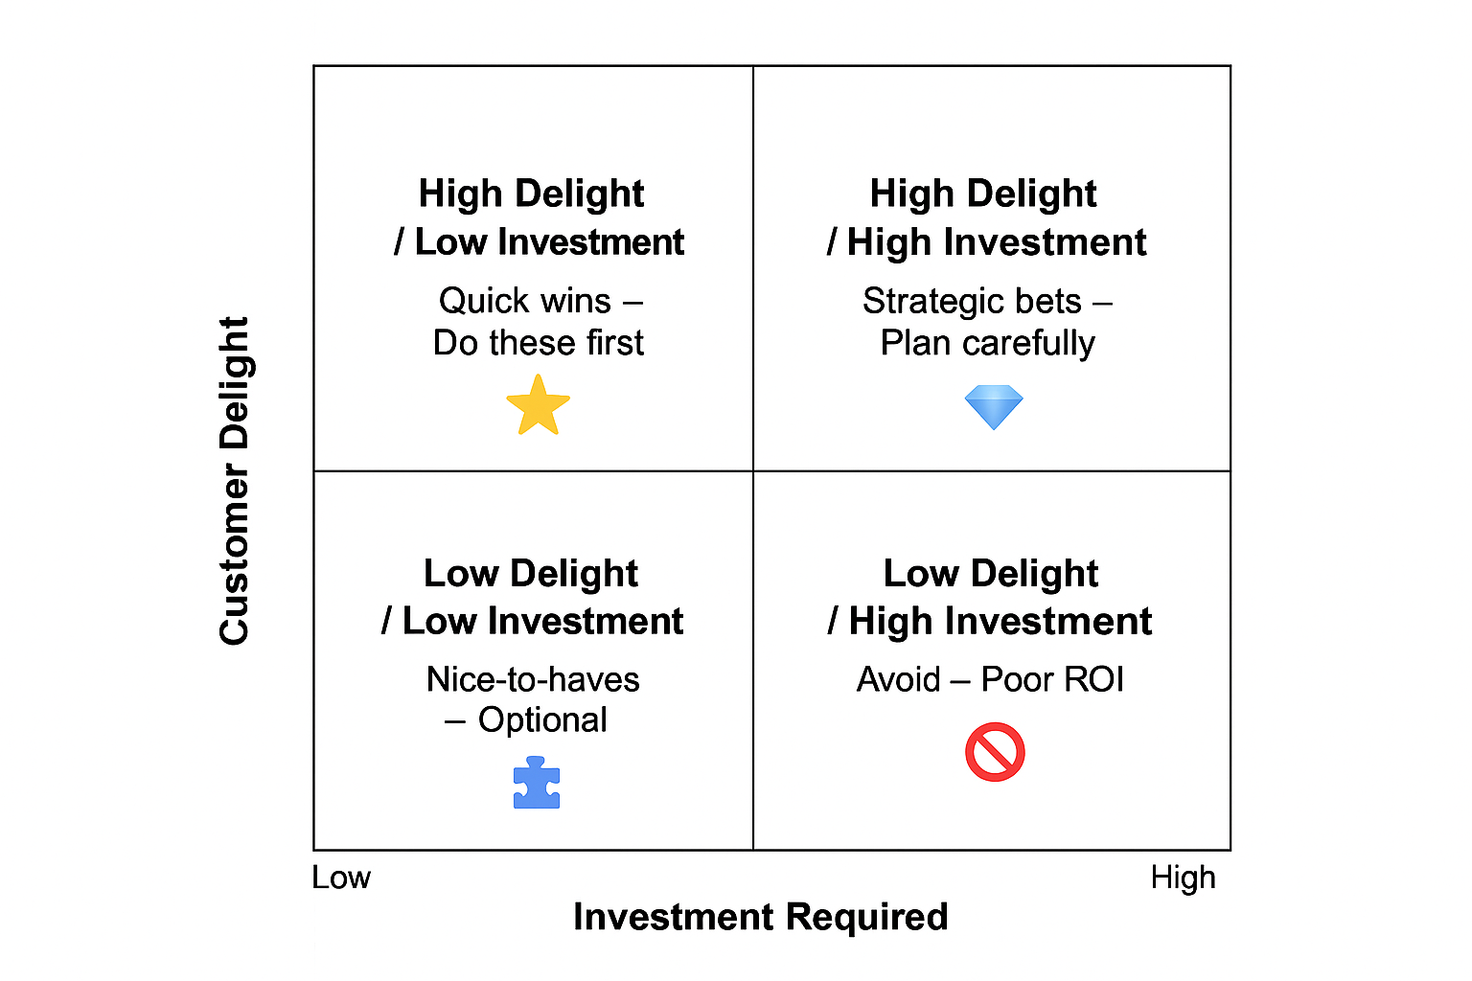Screen dimensions: 1472x981
Task: Click 'Plan carefully' line in top-right quadrant
Action: (987, 343)
